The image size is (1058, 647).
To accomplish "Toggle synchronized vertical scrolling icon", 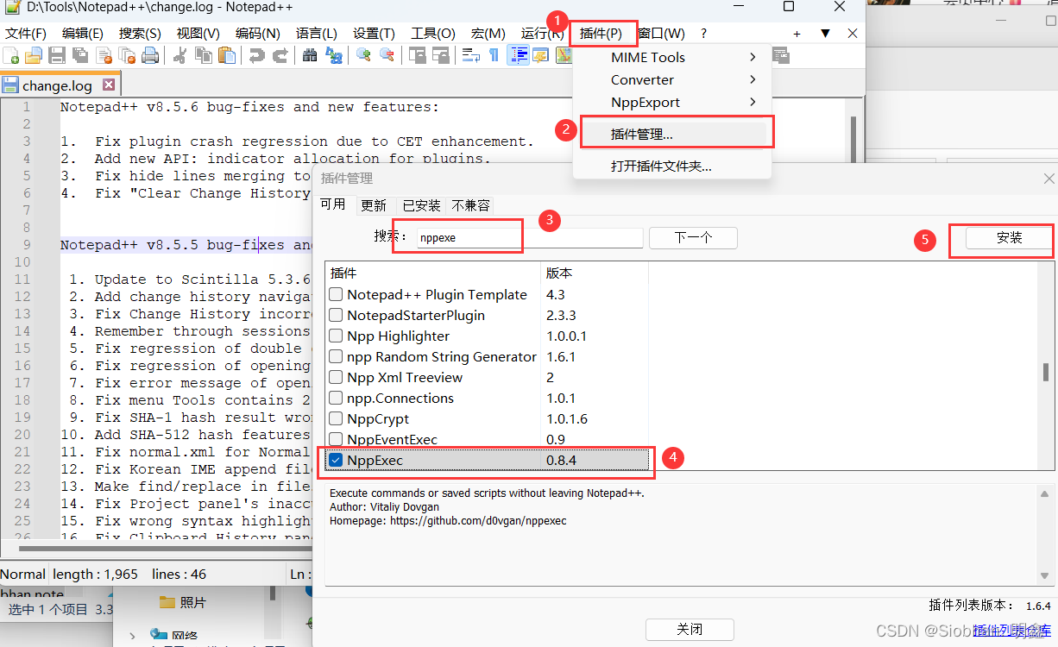I will [x=418, y=56].
